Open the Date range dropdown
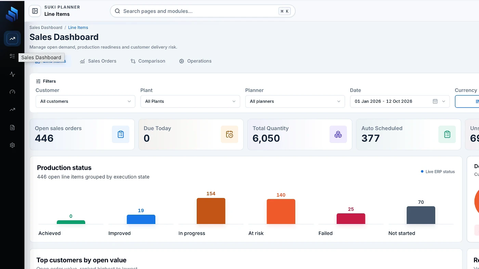The image size is (479, 269). [400, 101]
